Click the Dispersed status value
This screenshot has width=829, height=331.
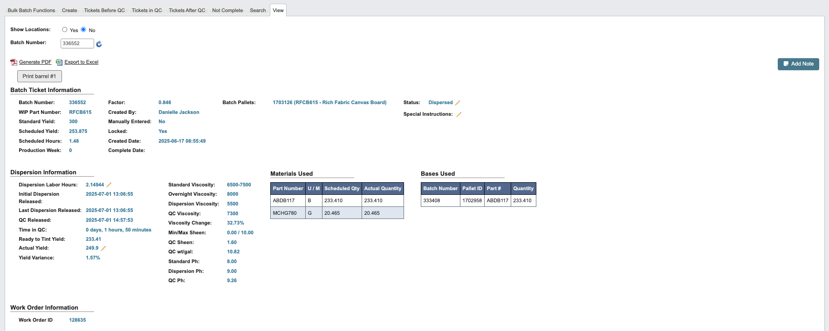(x=440, y=103)
